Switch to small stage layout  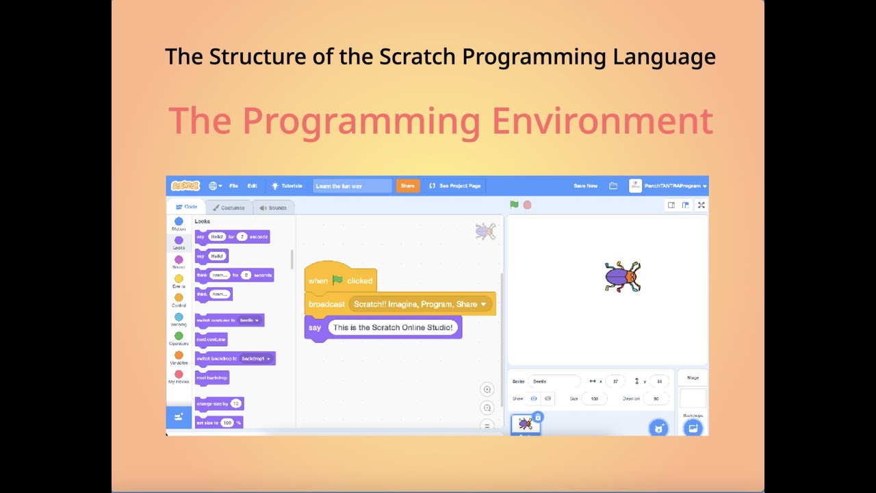(671, 205)
